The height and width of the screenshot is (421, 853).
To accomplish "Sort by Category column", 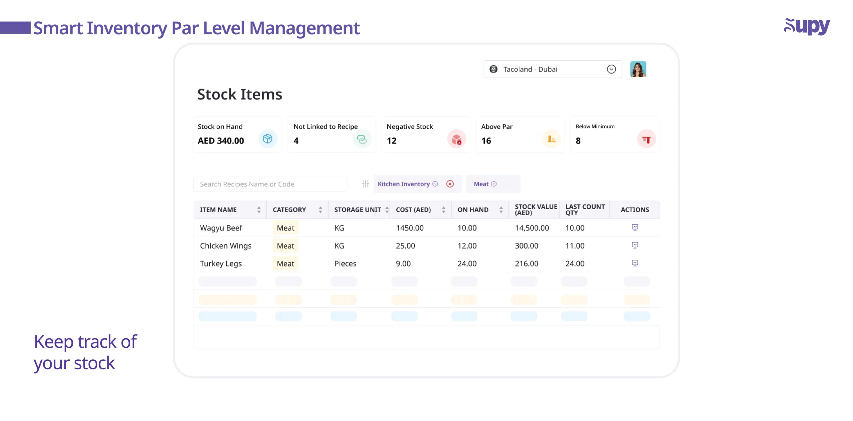I will point(320,210).
